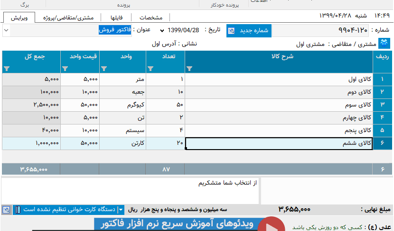The height and width of the screenshot is (231, 394).
Task: Filter the تعداد column
Action: [150, 68]
